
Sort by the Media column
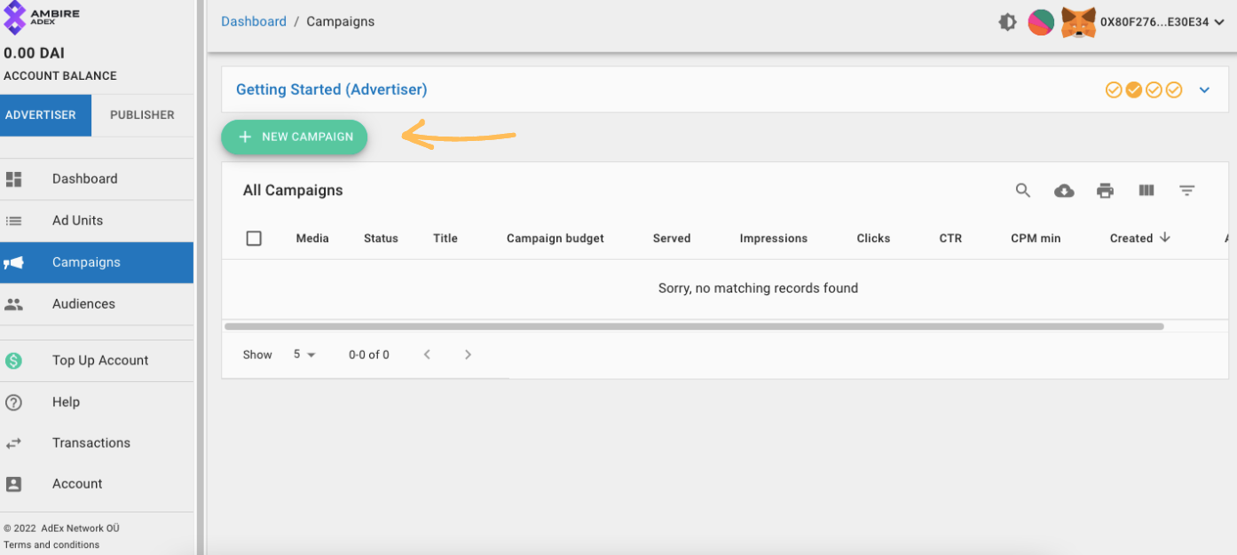coord(312,238)
